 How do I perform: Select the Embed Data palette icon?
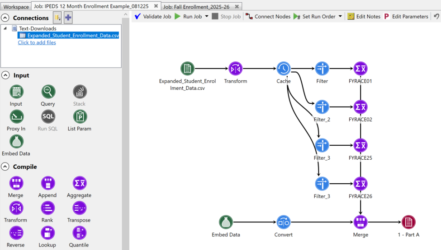[16, 142]
